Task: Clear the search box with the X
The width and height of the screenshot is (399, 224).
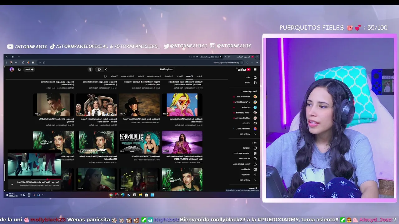Action: [x=106, y=69]
